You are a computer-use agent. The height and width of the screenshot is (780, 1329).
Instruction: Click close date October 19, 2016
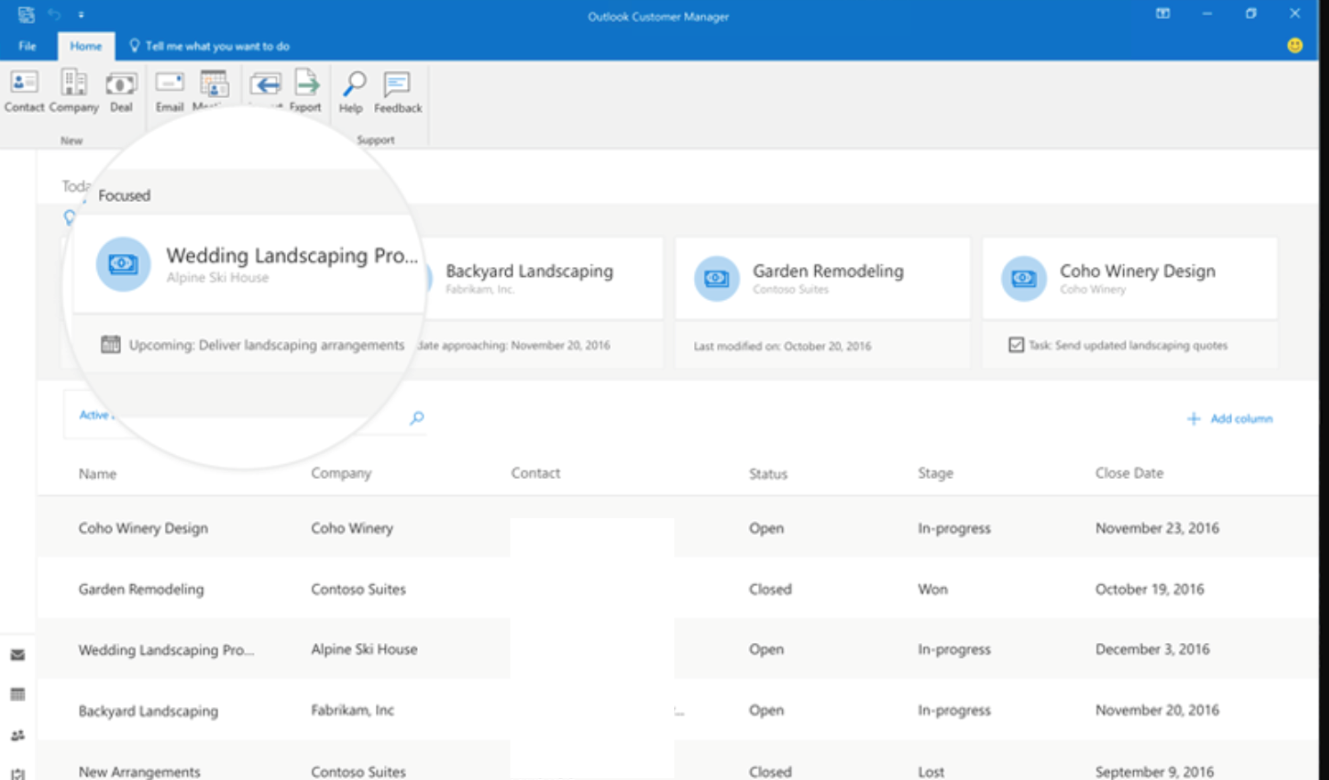[x=1149, y=589]
